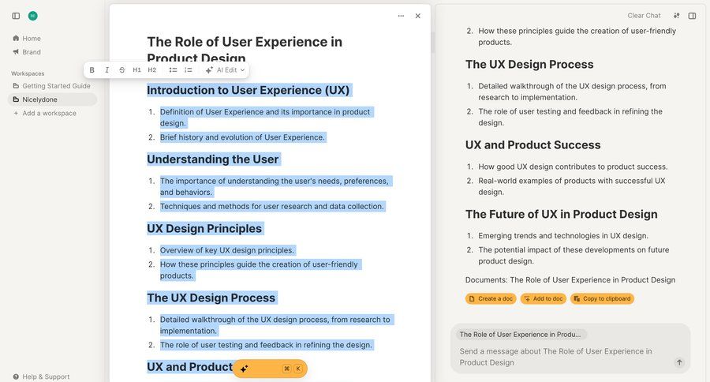This screenshot has height=382, width=710.
Task: Click the orange AI sparkle button
Action: pos(270,369)
